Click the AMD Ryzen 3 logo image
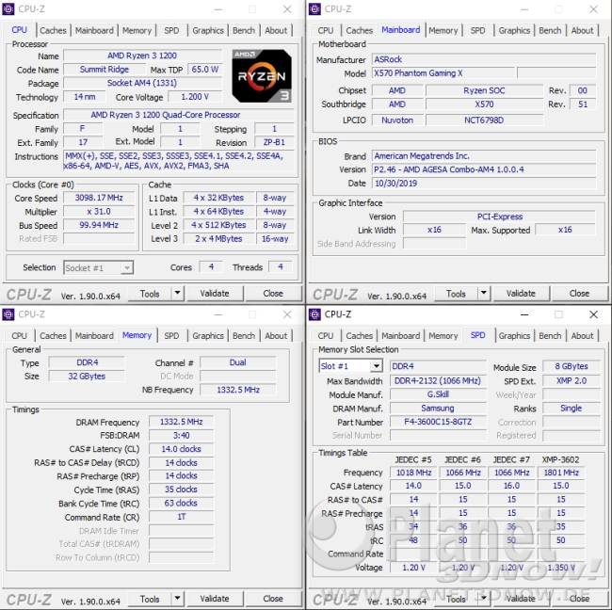 pyautogui.click(x=262, y=75)
